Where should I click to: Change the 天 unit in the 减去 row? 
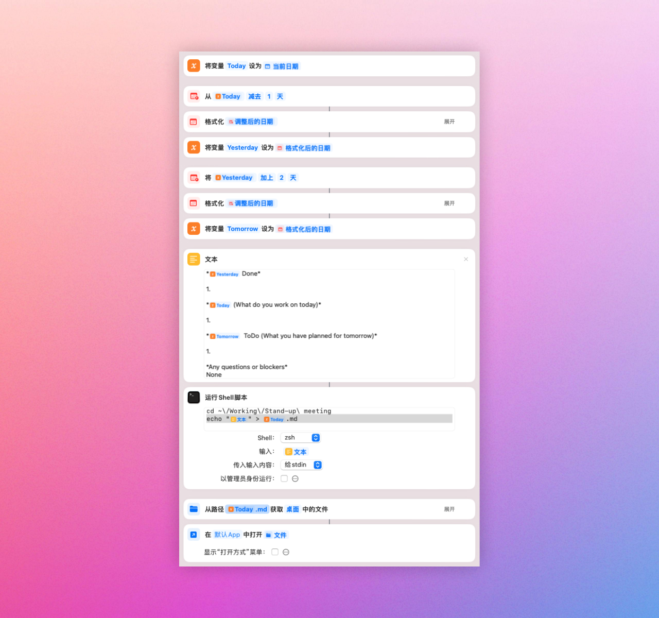click(x=280, y=96)
